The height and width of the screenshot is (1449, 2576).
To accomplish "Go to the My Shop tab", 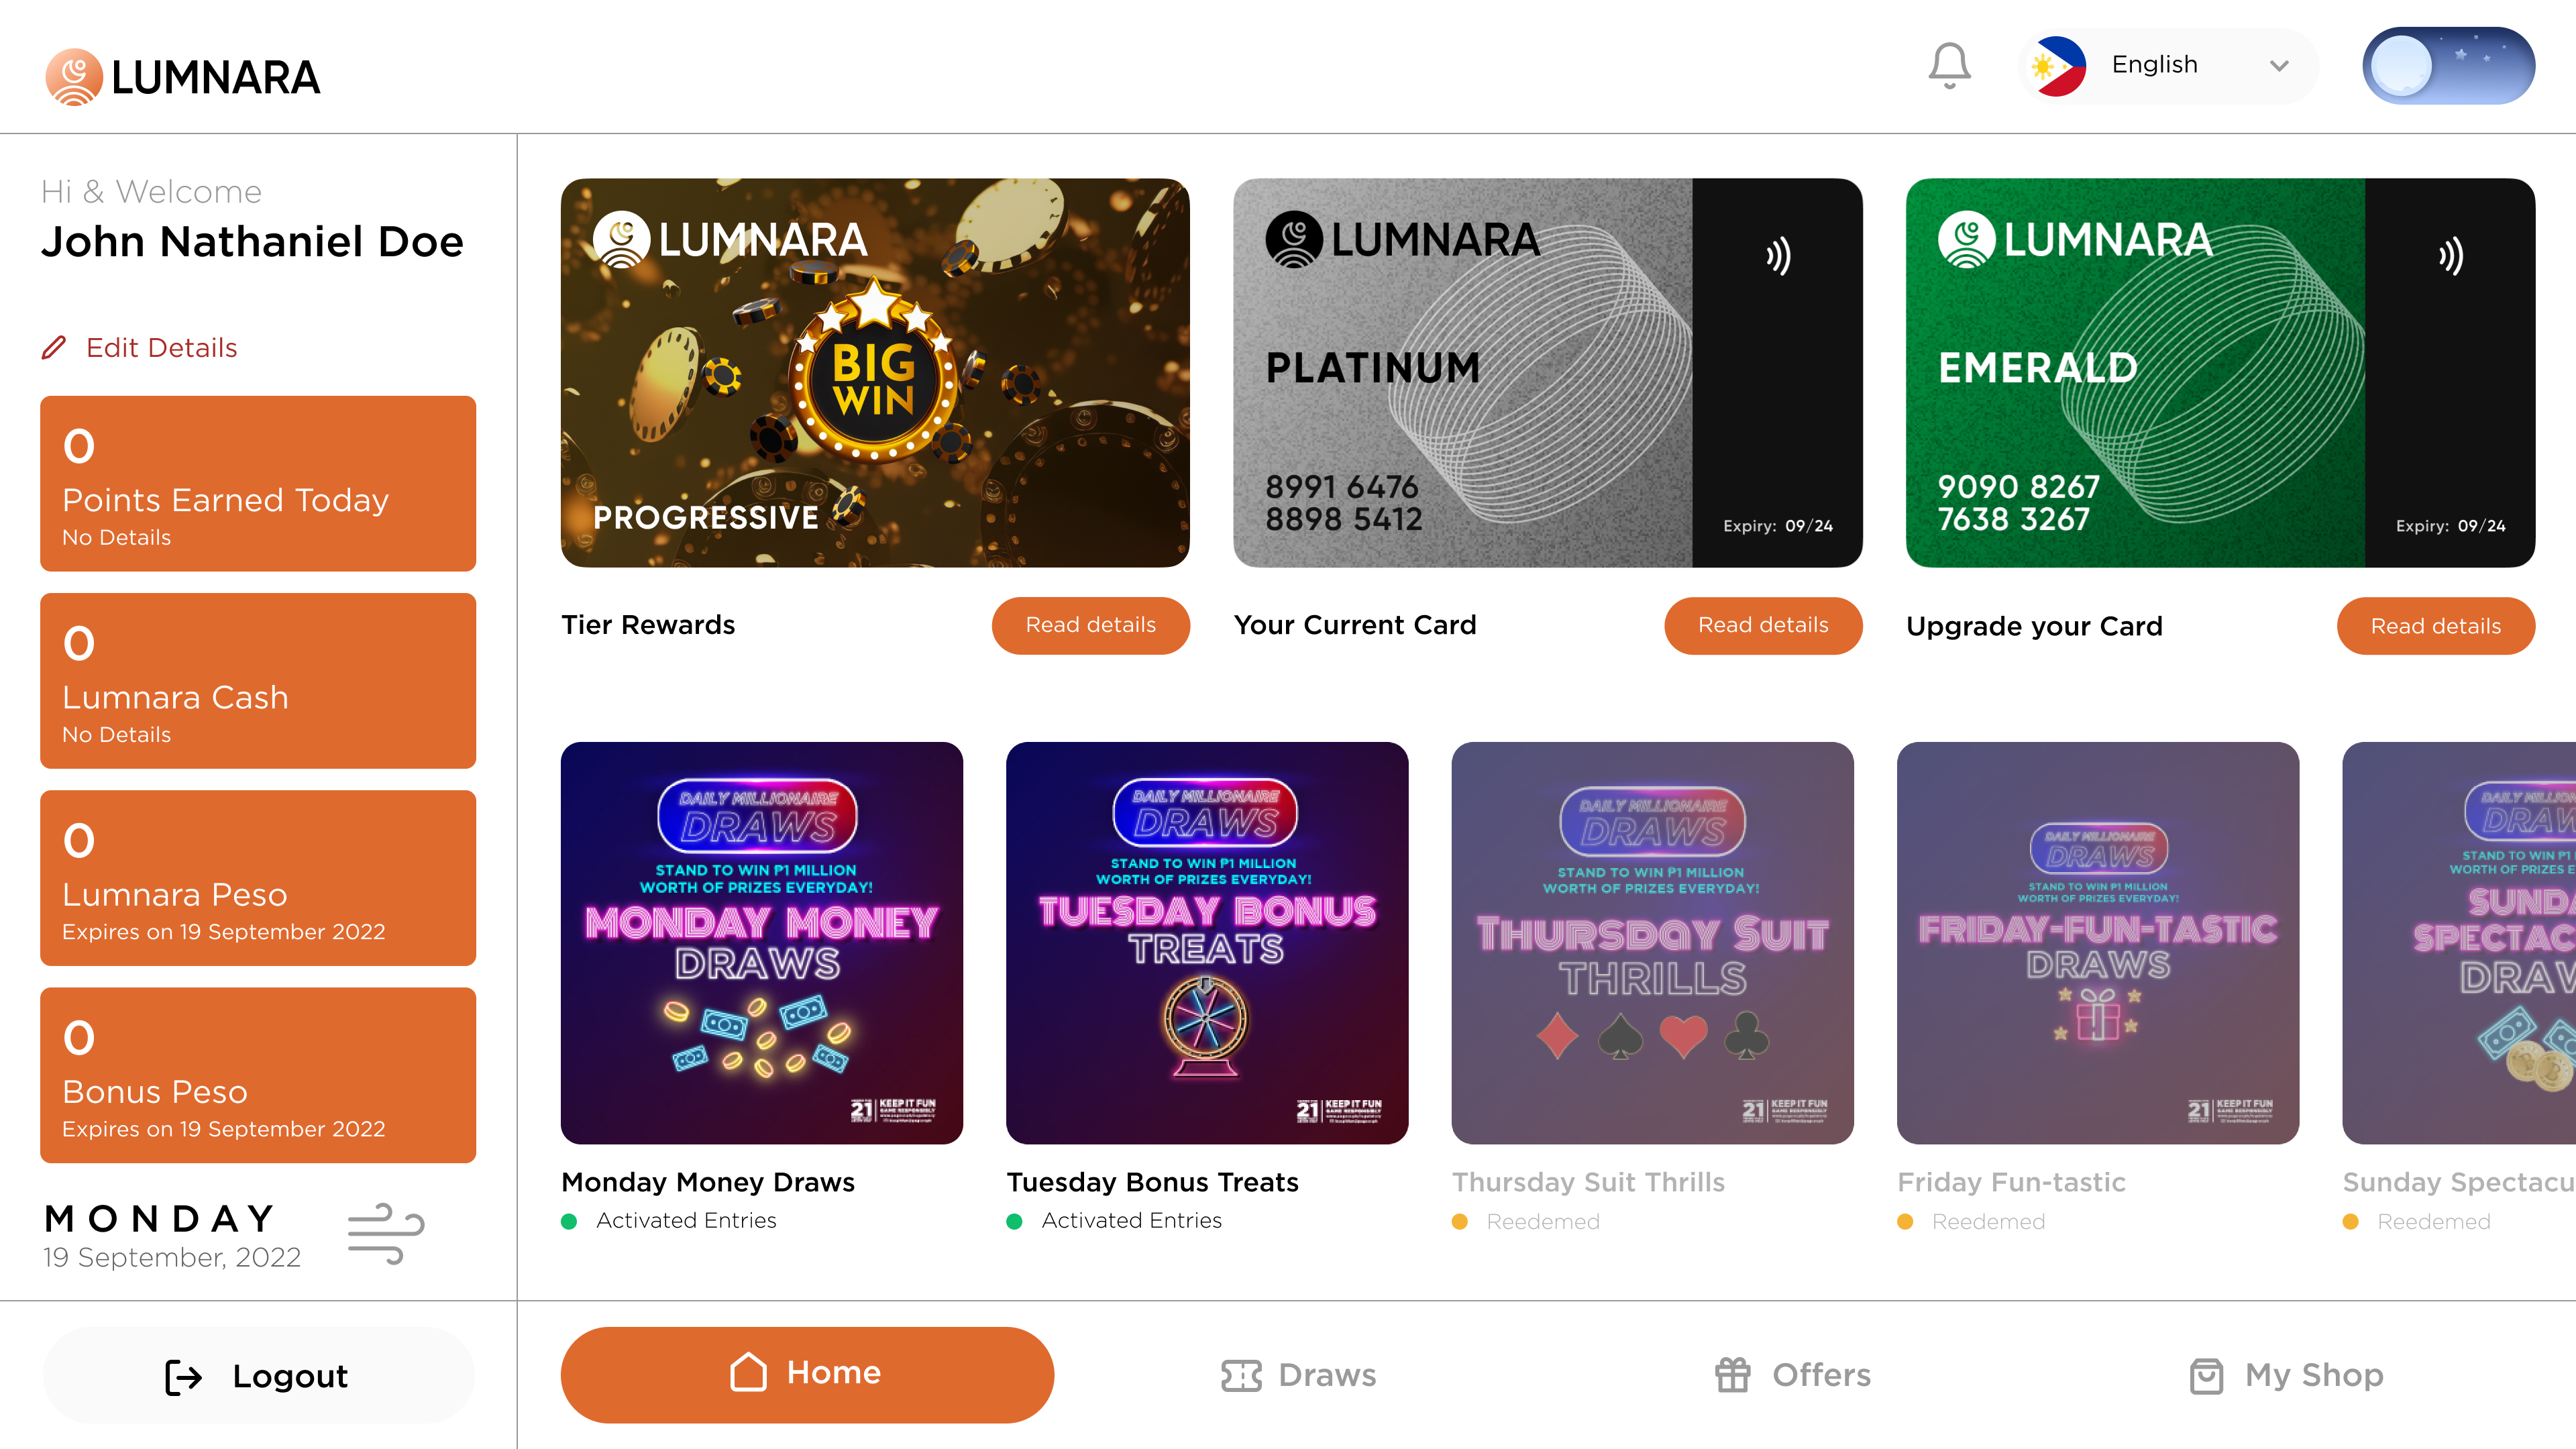I will (2286, 1375).
